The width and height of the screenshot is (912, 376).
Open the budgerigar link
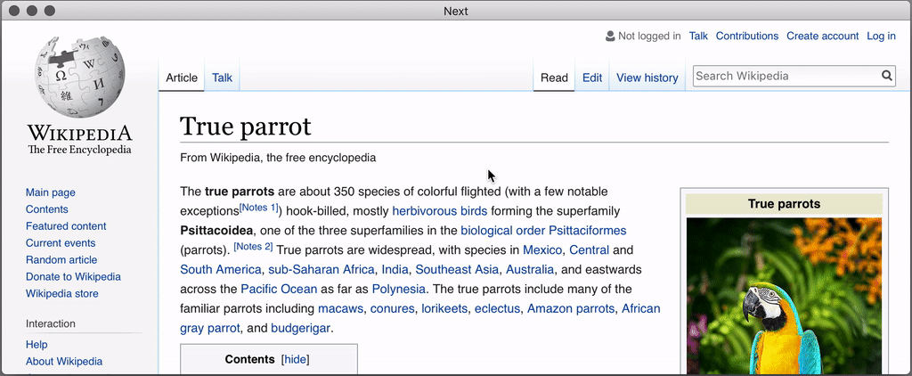tap(301, 328)
